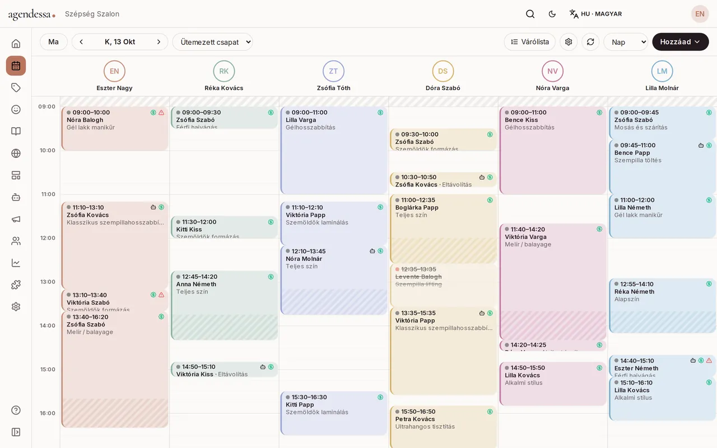Viewport: 717px width, 448px height.
Task: Expand the Hozzáad add menu
Action: pyautogui.click(x=680, y=42)
